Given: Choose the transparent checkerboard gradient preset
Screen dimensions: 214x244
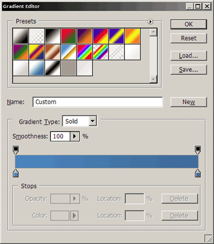Looking at the screenshot, I should [36, 36].
